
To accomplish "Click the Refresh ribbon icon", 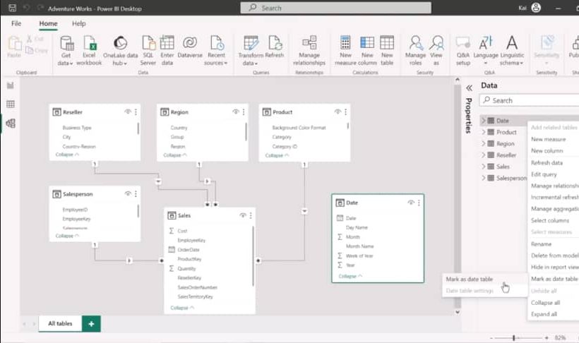I will (x=275, y=43).
